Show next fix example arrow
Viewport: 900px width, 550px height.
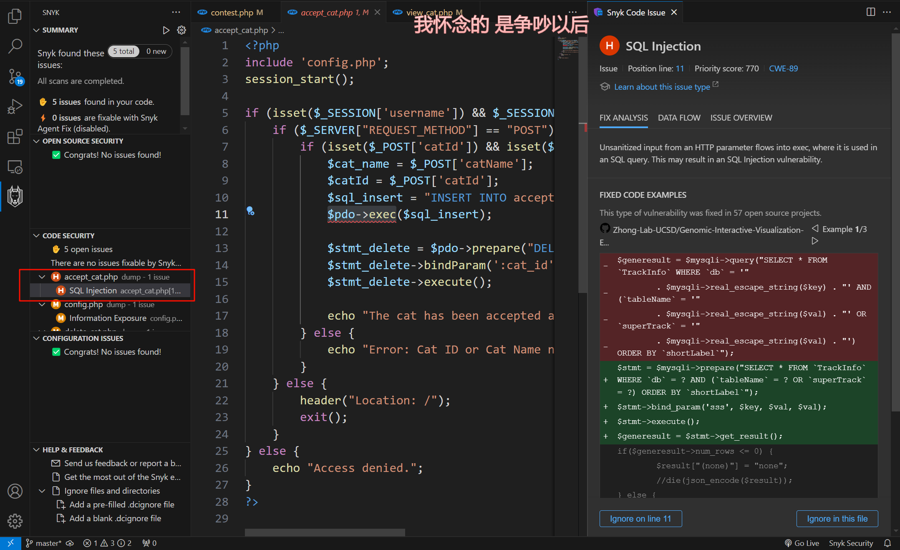tap(814, 241)
